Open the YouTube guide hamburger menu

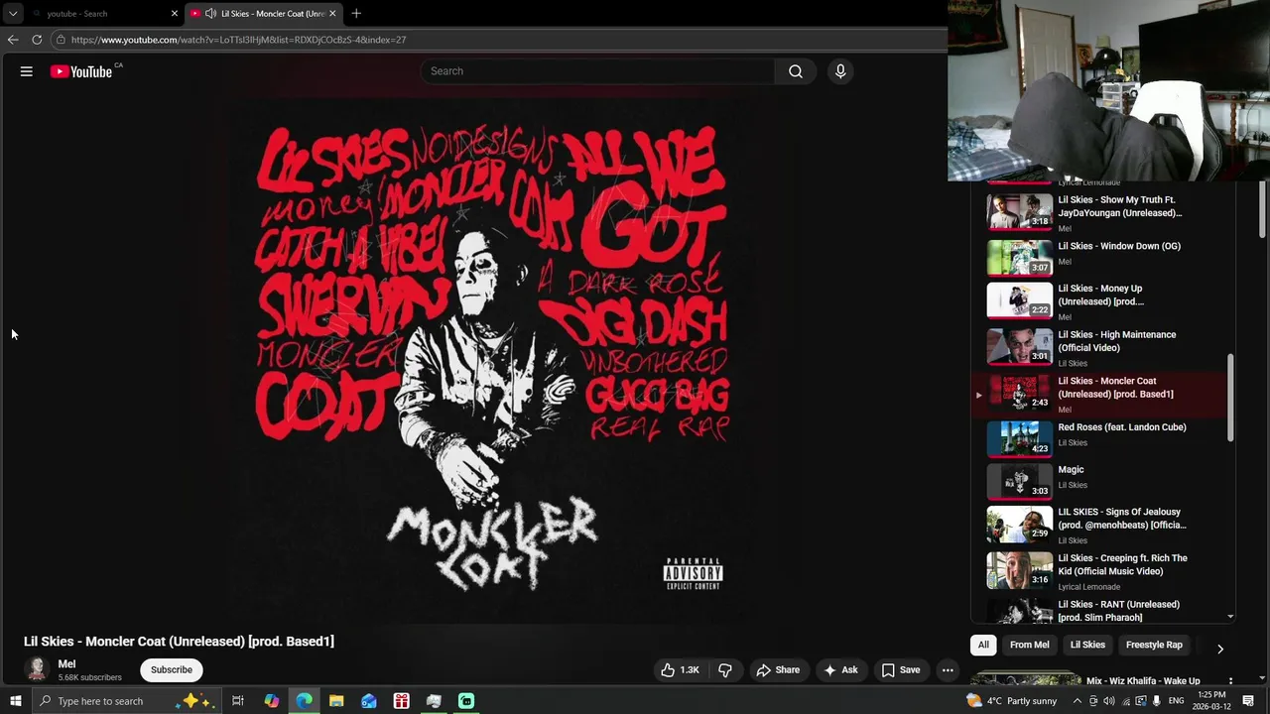pos(27,71)
